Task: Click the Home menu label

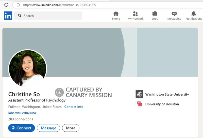Action: click(116, 19)
